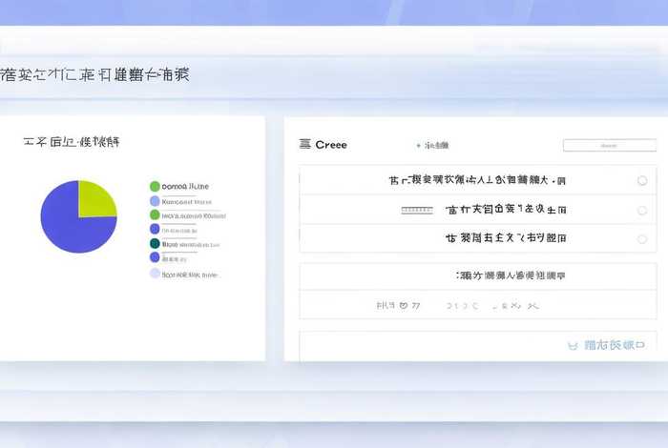Click the Creee panel title
Image resolution: width=668 pixels, height=448 pixels.
tap(331, 145)
